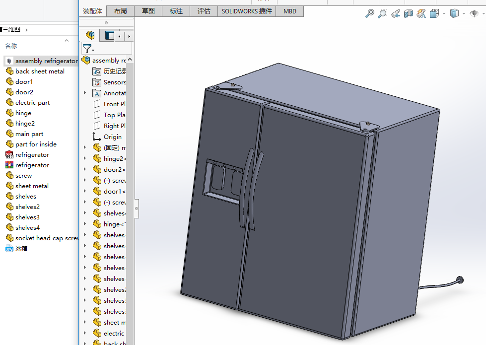Click the Dynamic Annotation Views icon
The image size is (486, 345).
click(x=421, y=14)
